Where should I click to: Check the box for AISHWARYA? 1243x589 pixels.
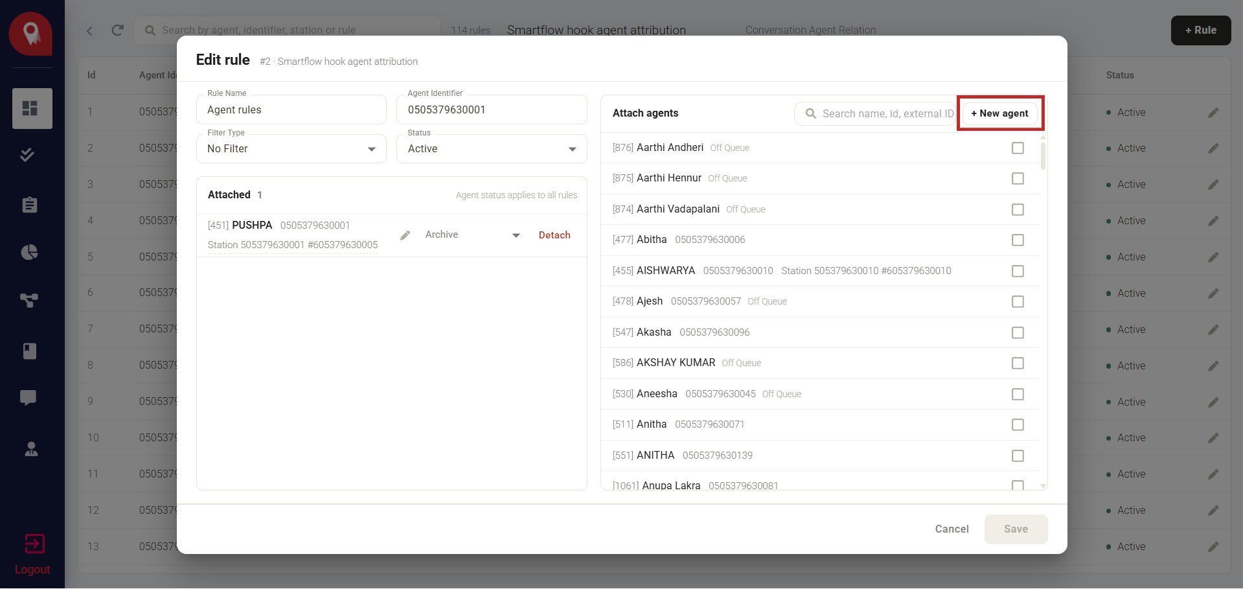(x=1018, y=271)
